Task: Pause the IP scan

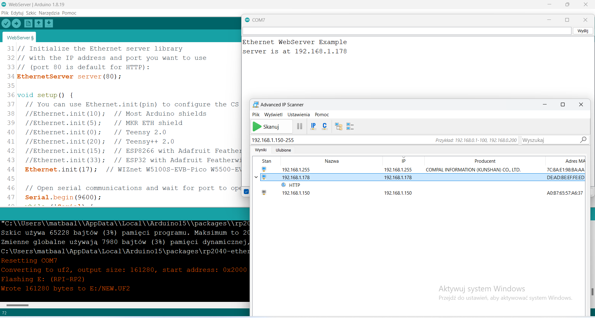Action: pos(300,126)
